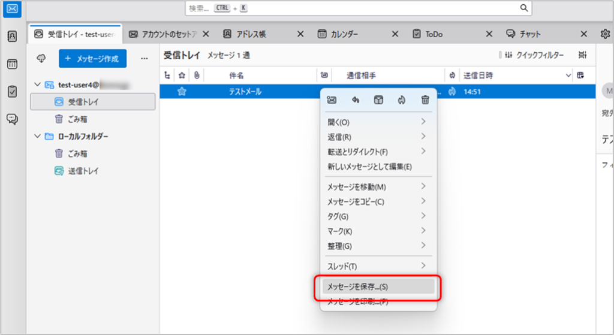This screenshot has width=614, height=335.
Task: Click the settings gear icon beside the tabs
Action: click(x=605, y=34)
